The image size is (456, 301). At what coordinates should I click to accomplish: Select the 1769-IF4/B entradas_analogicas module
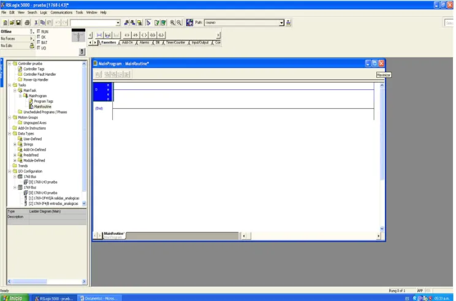coord(53,204)
